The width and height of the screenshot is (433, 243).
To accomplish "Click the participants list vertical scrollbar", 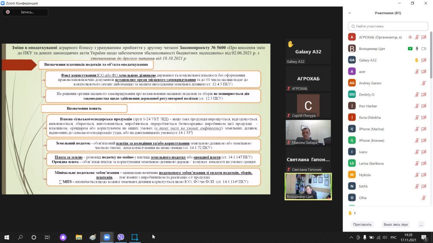I will click(431, 55).
